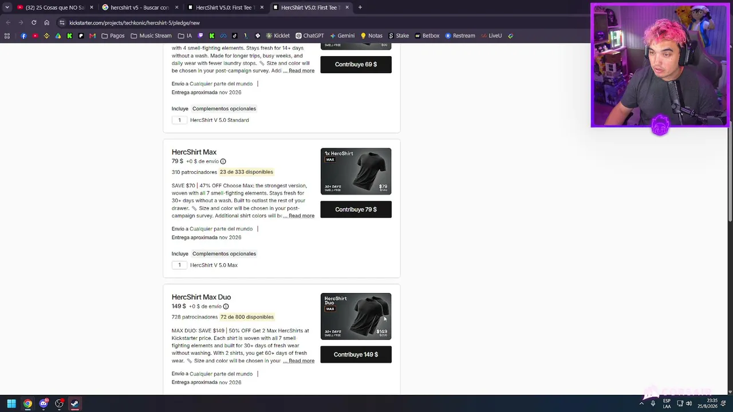Open the HercShirt Max product thumbnail
Viewport: 733px width, 412px height.
[x=356, y=172]
